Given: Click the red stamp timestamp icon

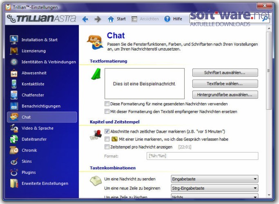Looking at the screenshot, I should point(96,135).
